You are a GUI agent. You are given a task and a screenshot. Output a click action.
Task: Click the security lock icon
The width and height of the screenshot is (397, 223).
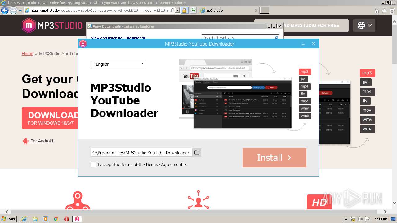click(184, 11)
